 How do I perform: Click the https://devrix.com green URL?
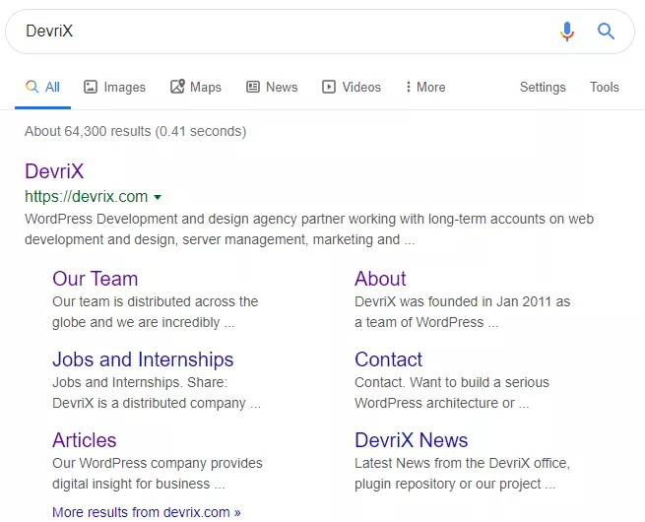[86, 197]
